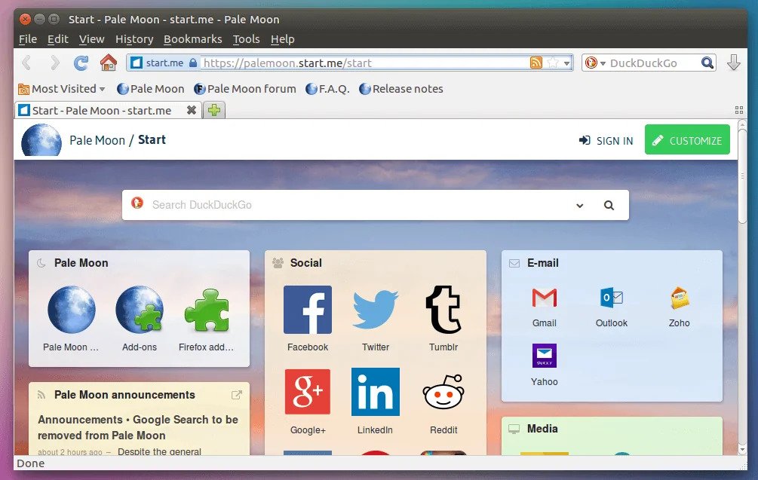758x480 pixels.
Task: Bookmark this page with the star icon
Action: (553, 63)
